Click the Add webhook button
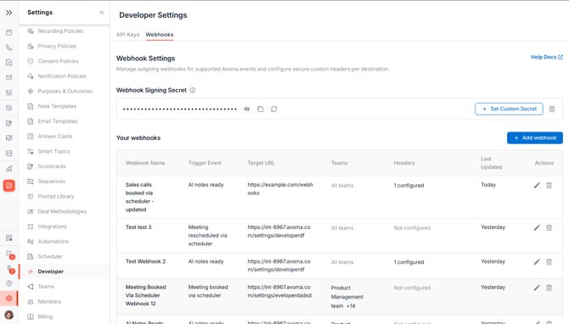The width and height of the screenshot is (569, 324). coord(535,137)
